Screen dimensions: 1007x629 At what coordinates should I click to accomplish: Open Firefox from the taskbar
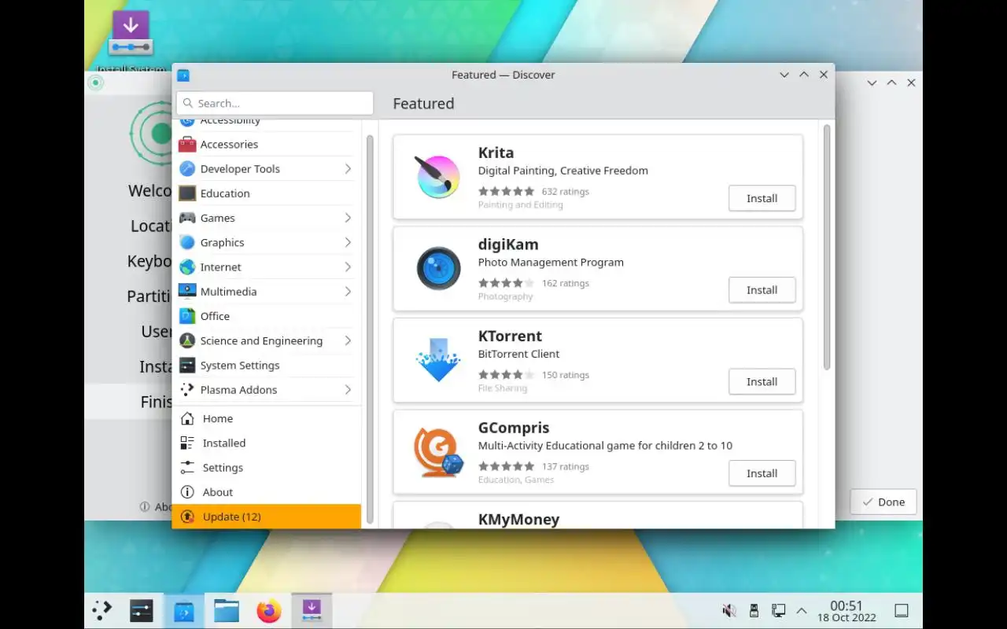[268, 610]
